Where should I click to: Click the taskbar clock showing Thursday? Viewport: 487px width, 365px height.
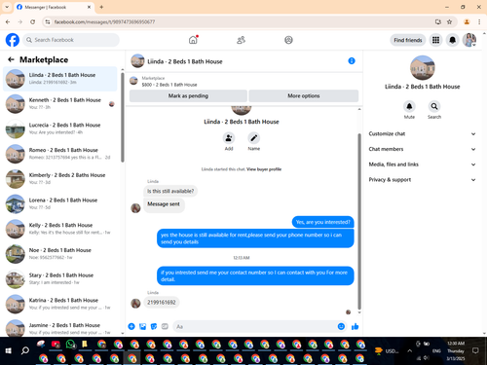456,350
